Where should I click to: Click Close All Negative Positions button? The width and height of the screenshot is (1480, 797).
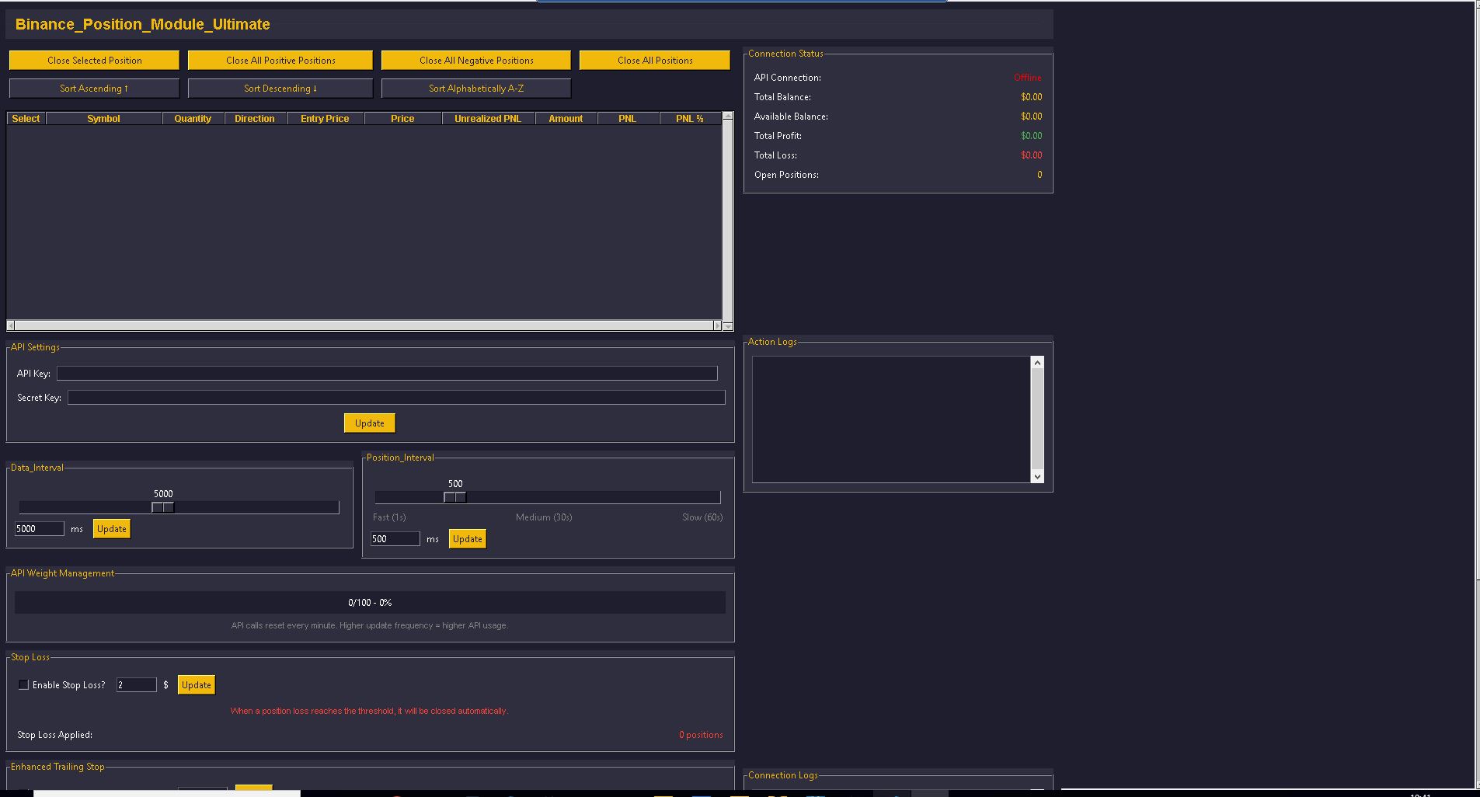[476, 60]
